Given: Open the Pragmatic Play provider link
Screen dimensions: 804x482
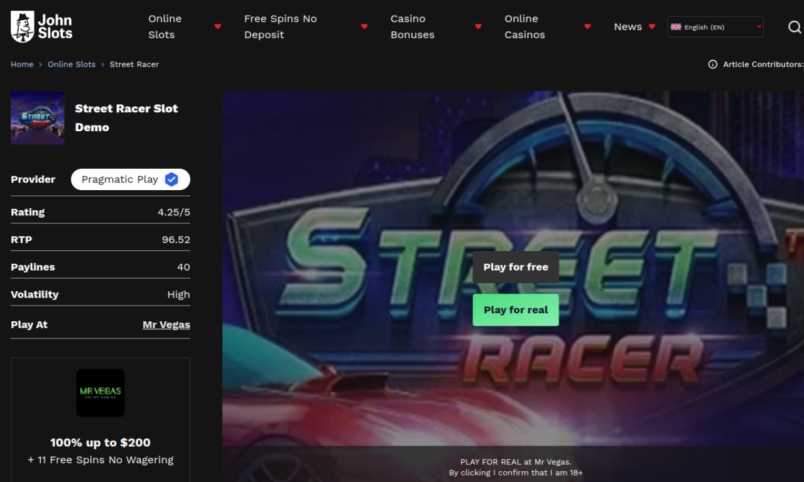Looking at the screenshot, I should pos(131,179).
